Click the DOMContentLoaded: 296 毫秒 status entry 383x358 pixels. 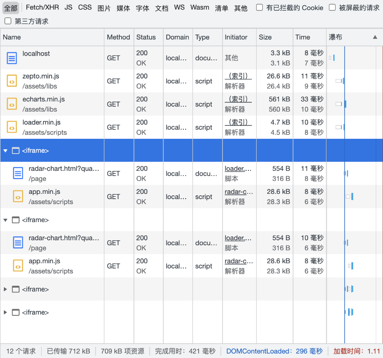click(x=274, y=351)
